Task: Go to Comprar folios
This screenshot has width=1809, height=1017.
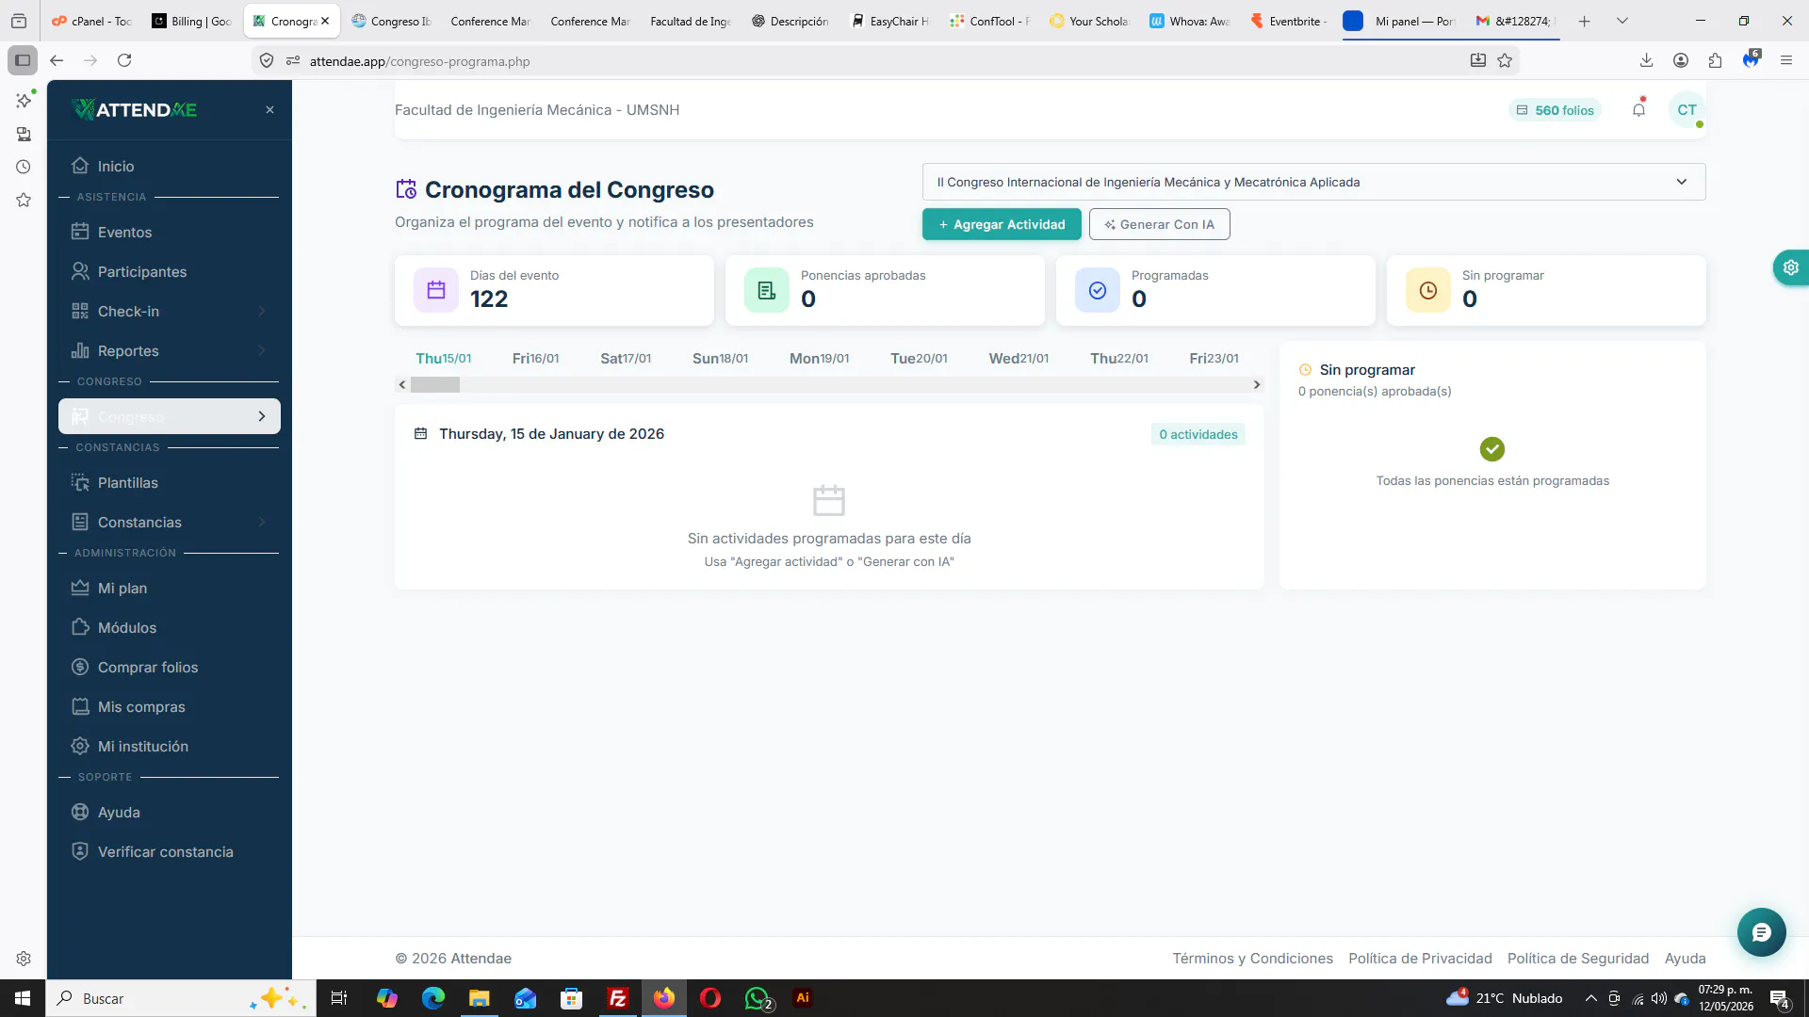Action: tap(170, 667)
